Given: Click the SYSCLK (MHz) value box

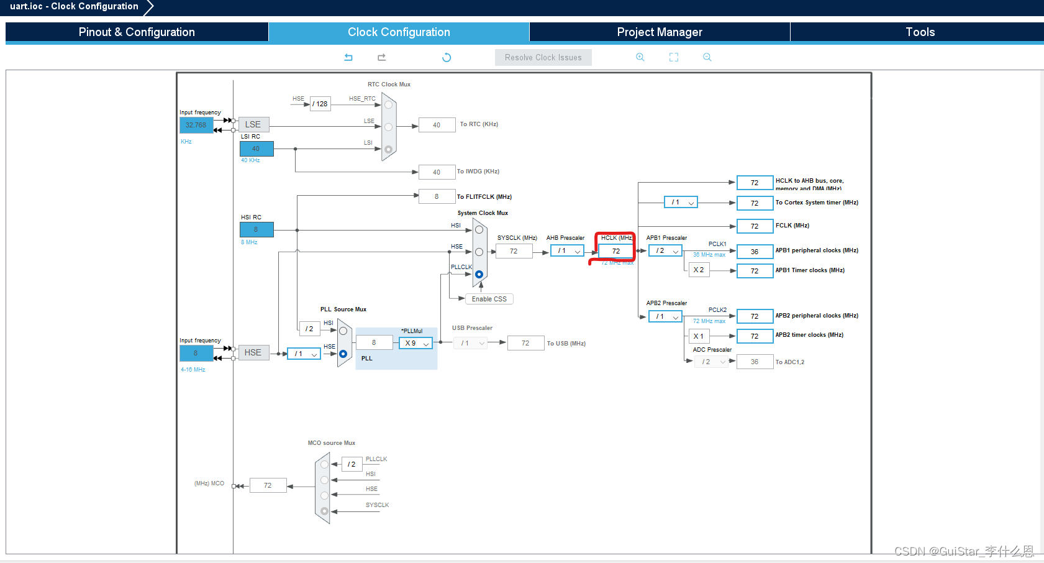Looking at the screenshot, I should coord(514,251).
